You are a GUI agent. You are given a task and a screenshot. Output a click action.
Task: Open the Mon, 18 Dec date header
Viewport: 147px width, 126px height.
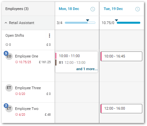pos(69,9)
